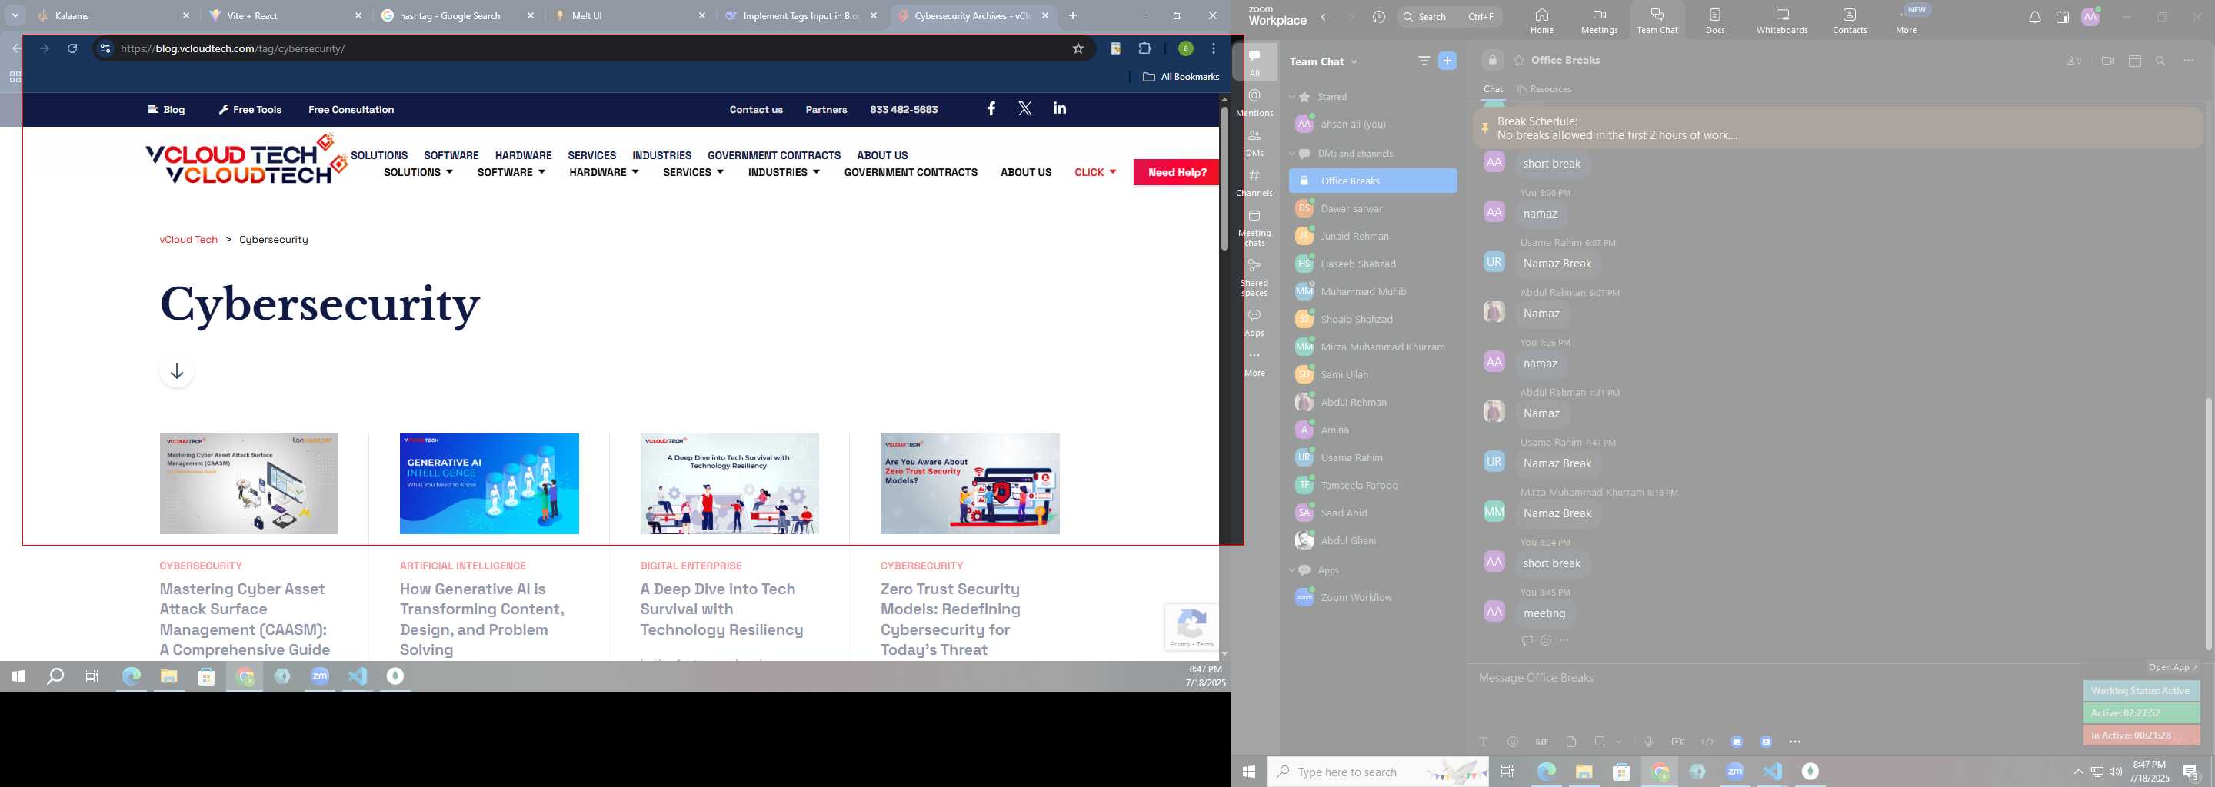The image size is (2215, 787).
Task: Collapse the Apps section in chat list
Action: (x=1291, y=569)
